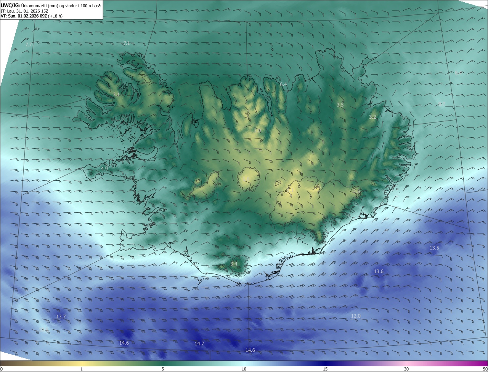488x372 pixels.
Task: Select the 3.1 value over the Westfjords
Action: click(116, 94)
